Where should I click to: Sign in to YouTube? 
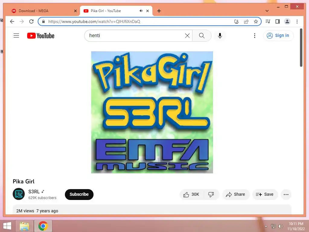point(278,36)
